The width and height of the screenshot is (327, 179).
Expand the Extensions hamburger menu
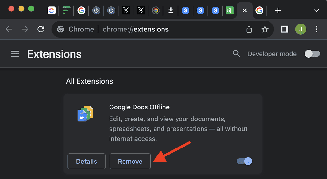[x=15, y=54]
